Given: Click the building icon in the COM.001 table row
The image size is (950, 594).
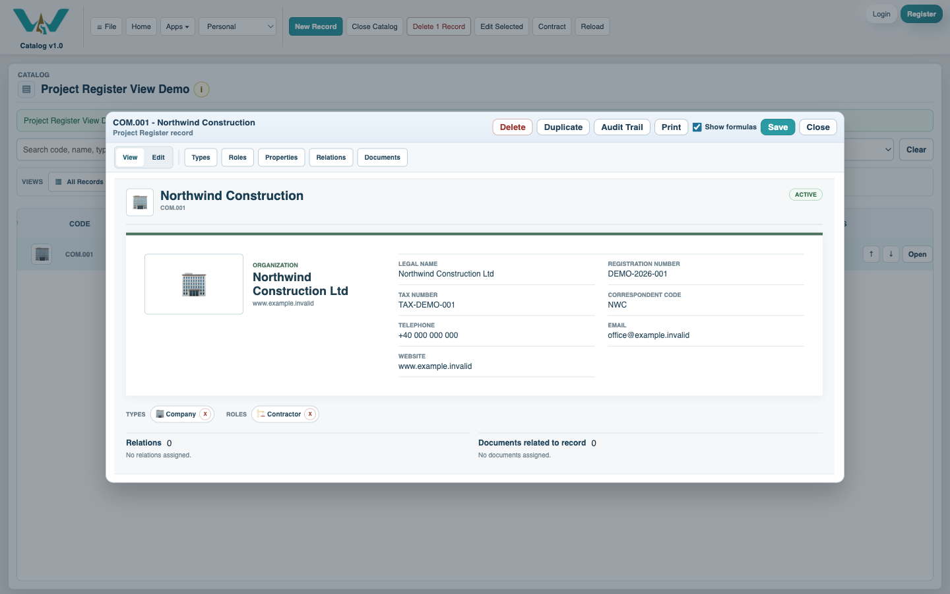Looking at the screenshot, I should tap(42, 254).
